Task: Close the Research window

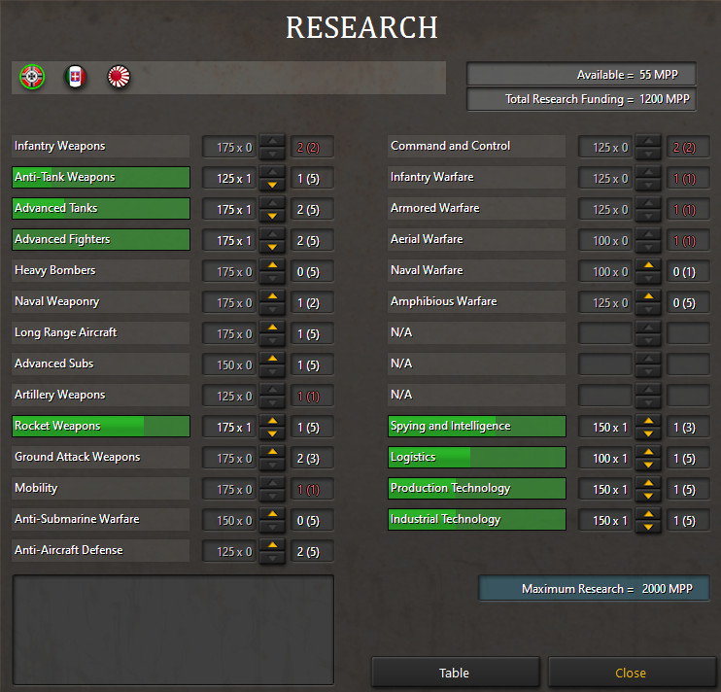Action: 631,673
